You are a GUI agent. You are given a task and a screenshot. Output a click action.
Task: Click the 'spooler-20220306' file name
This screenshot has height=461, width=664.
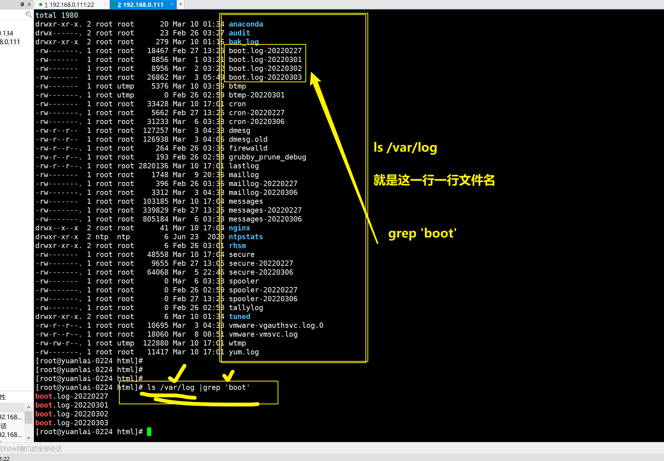pyautogui.click(x=263, y=299)
